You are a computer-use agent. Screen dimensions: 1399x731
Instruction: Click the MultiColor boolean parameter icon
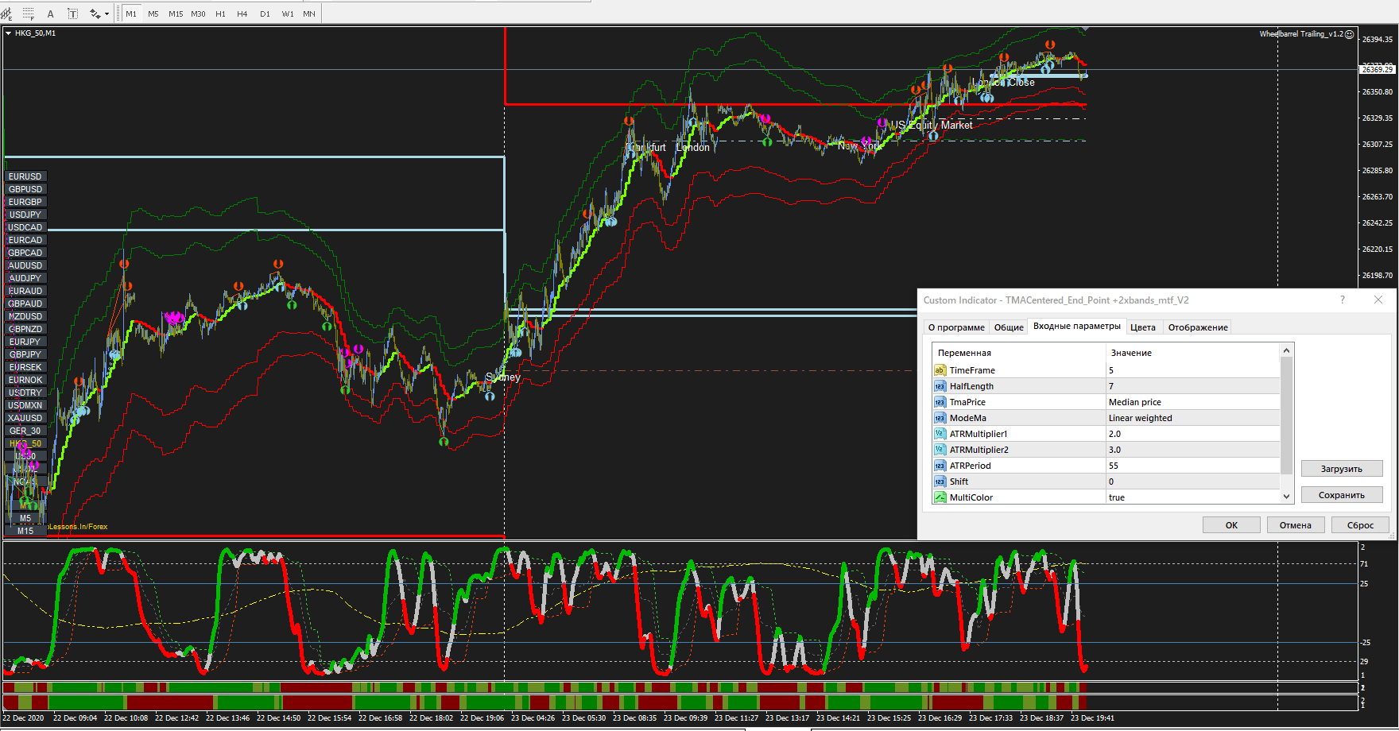coord(940,497)
